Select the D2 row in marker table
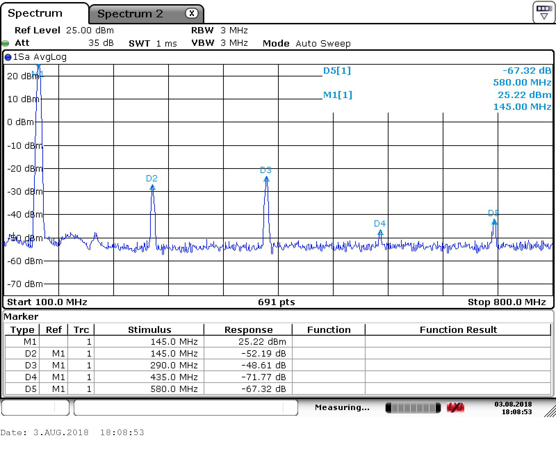556x449 pixels. coord(278,353)
